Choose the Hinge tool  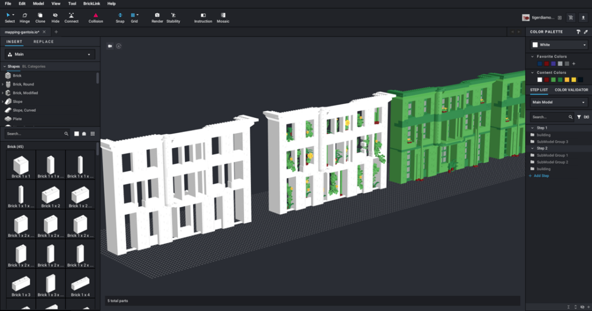pyautogui.click(x=24, y=18)
